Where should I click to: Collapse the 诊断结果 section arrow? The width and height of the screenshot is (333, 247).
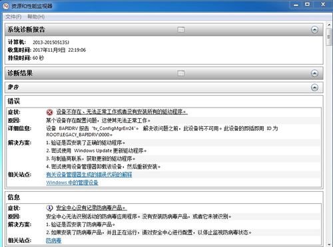click(314, 73)
